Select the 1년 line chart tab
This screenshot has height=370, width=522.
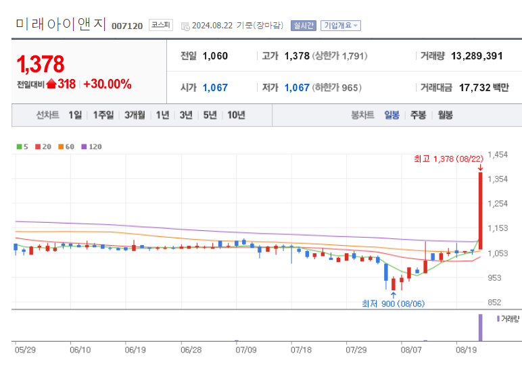click(162, 115)
